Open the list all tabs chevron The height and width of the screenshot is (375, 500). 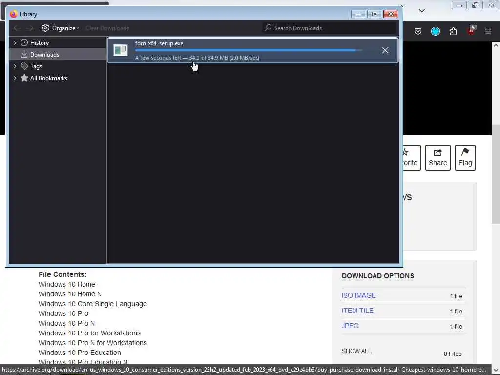coord(421,11)
